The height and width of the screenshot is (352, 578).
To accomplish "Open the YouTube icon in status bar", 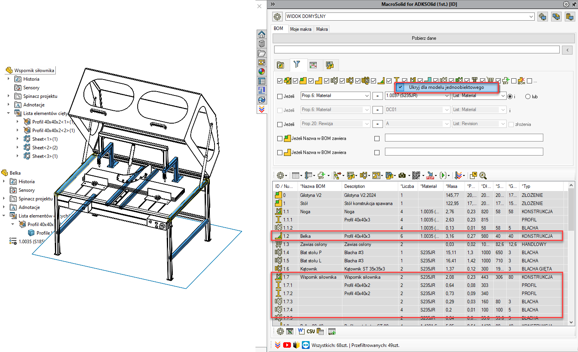I will click(x=287, y=345).
